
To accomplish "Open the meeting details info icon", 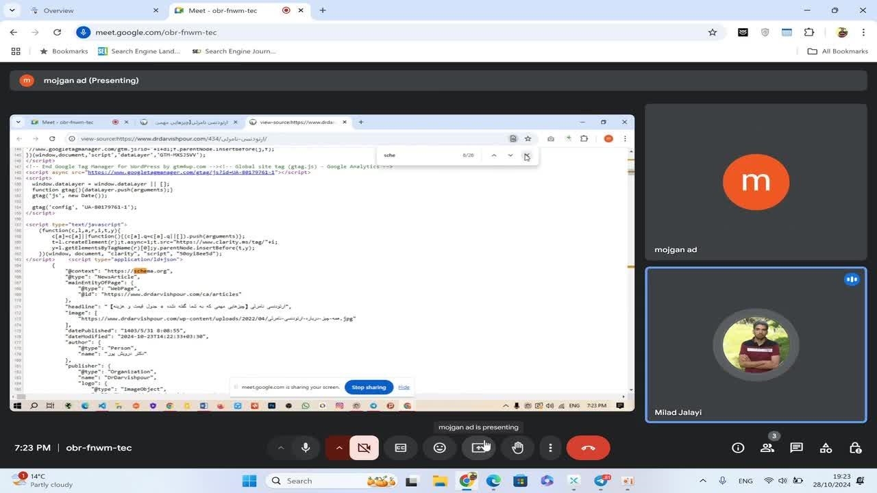I will pos(738,448).
